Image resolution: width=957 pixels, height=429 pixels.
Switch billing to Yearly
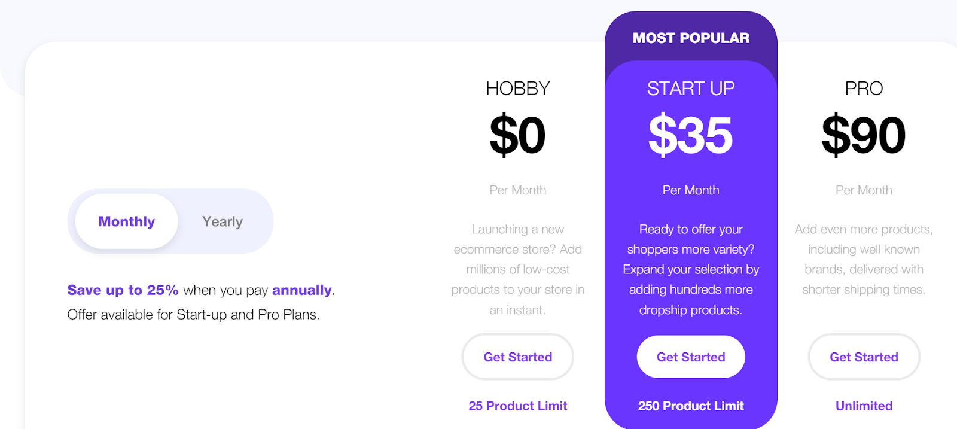coord(222,221)
